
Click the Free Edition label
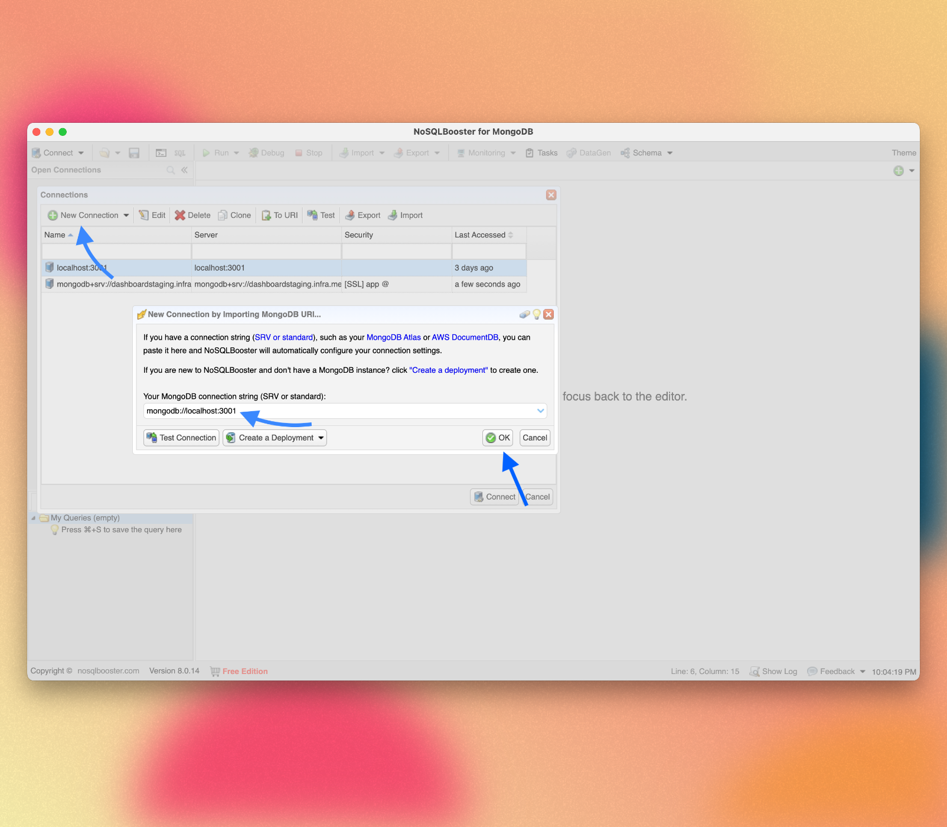[x=245, y=671]
